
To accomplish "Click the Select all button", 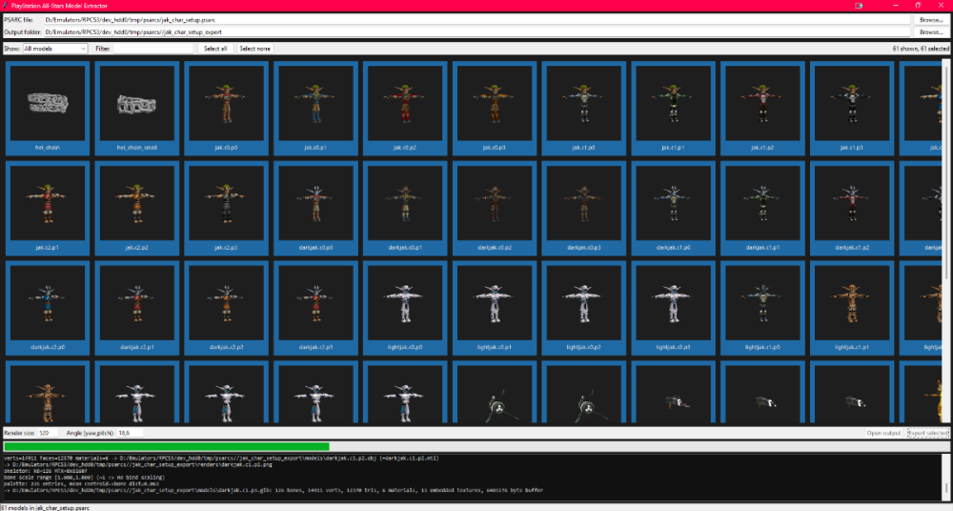I will tap(215, 49).
